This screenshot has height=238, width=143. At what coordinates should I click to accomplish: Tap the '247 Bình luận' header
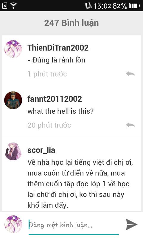[71, 23]
